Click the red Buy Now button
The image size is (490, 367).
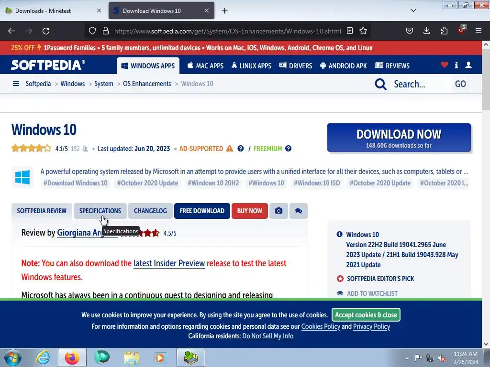pyautogui.click(x=249, y=211)
